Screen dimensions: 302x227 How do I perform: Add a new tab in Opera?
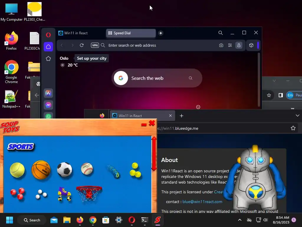(x=161, y=33)
